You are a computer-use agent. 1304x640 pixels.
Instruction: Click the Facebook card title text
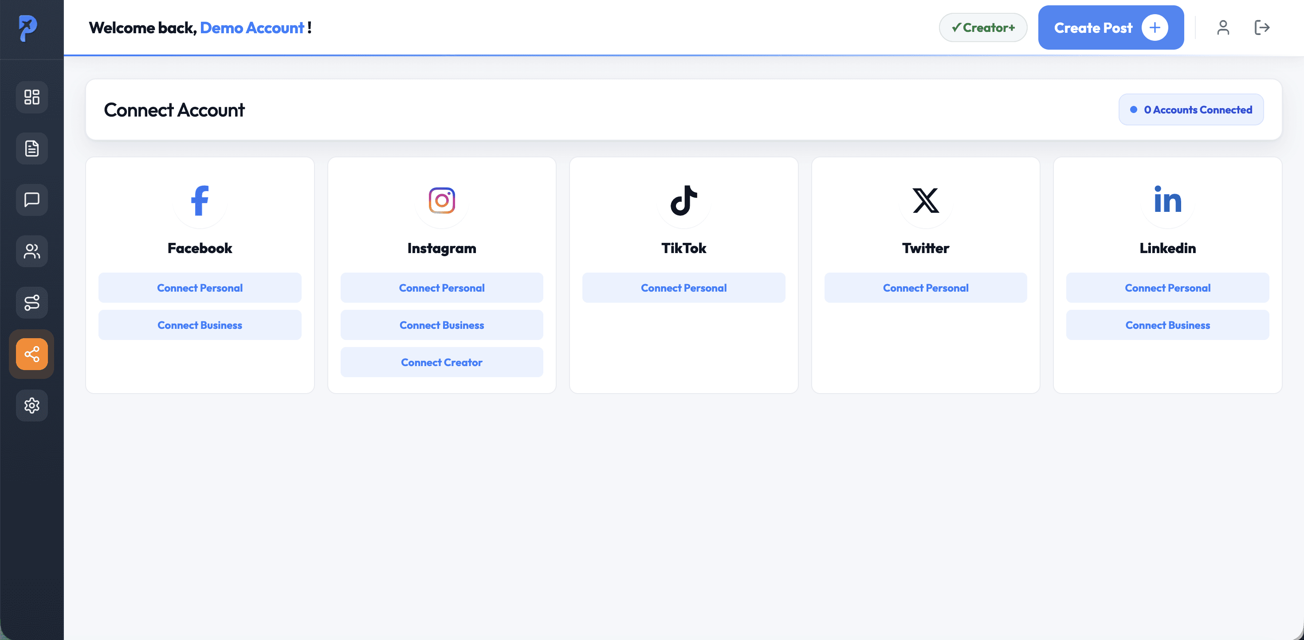[200, 248]
